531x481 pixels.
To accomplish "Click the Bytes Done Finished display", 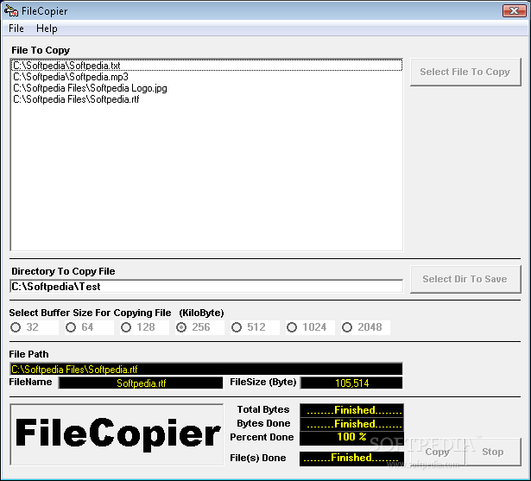I will coord(352,424).
